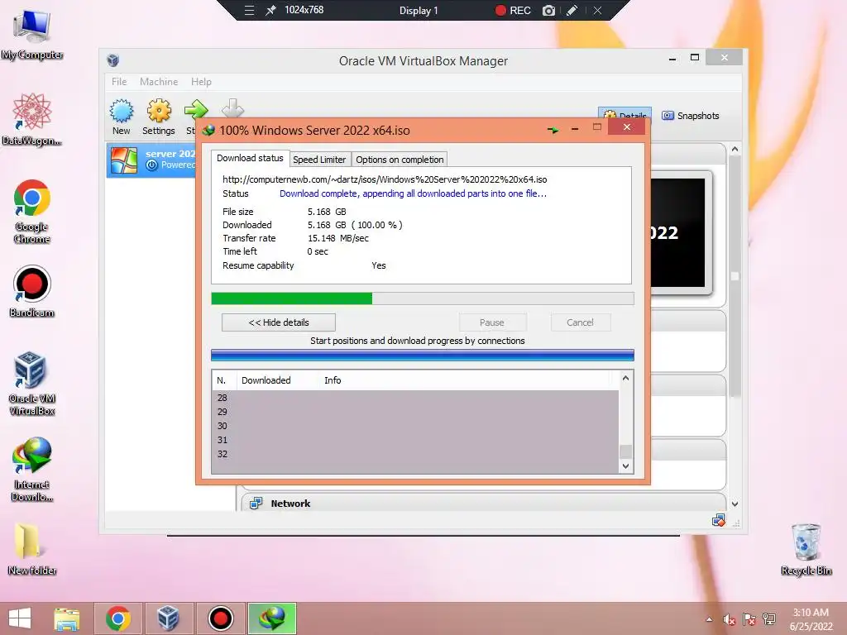Click the status icon at VirtualBox bottom right
Screen dimensions: 847x635
tap(719, 521)
